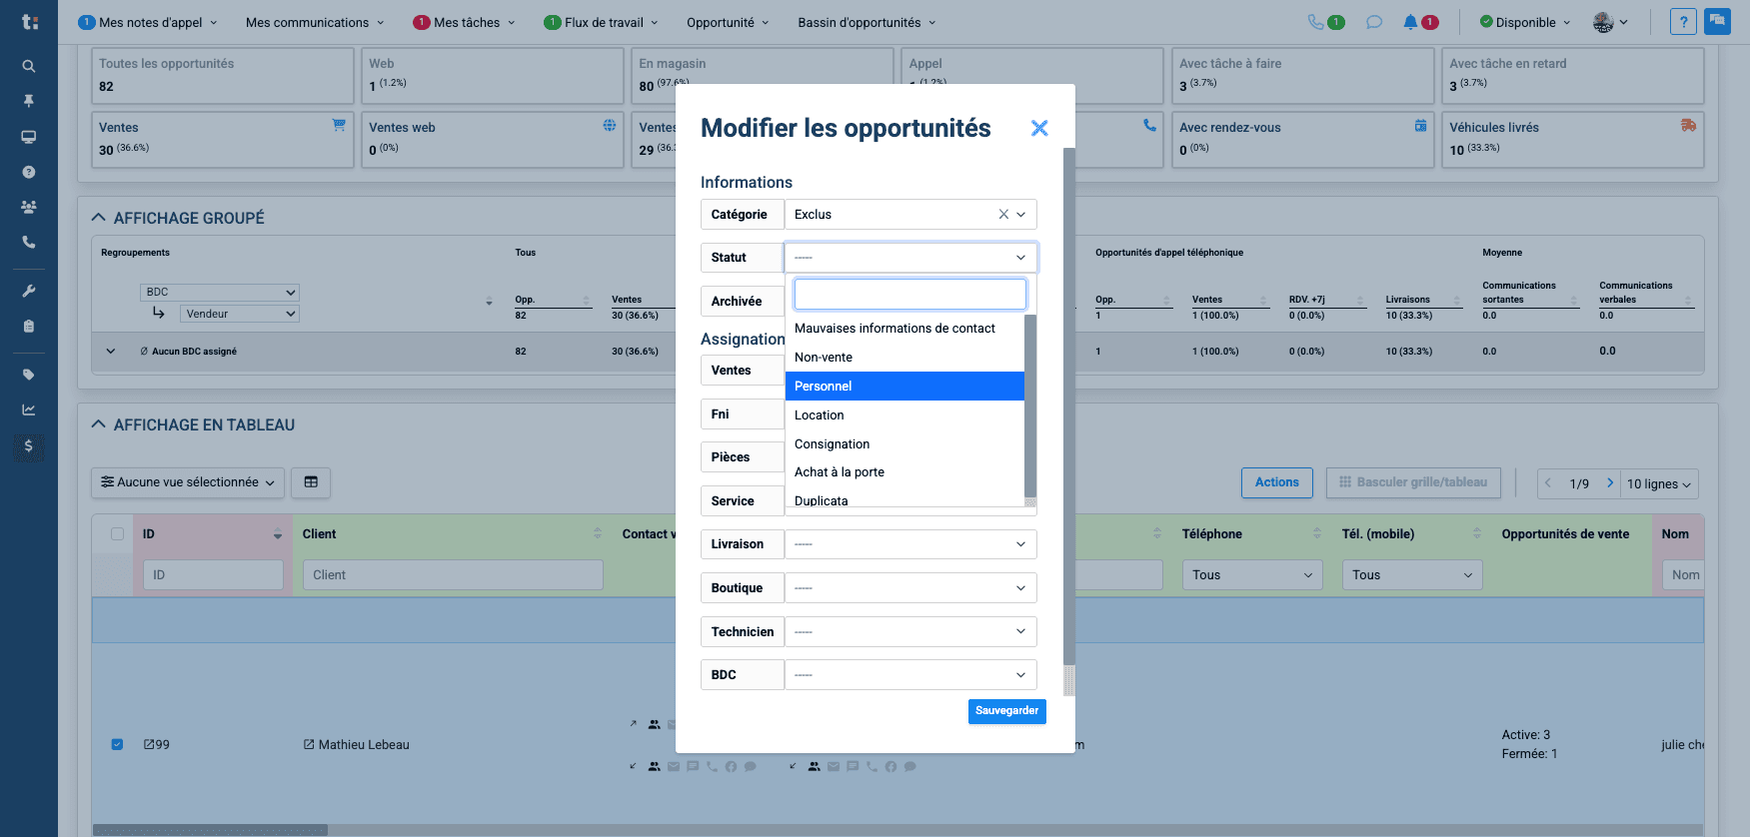This screenshot has height=837, width=1750.
Task: Go to next page arrow beside 1/9
Action: (1609, 483)
